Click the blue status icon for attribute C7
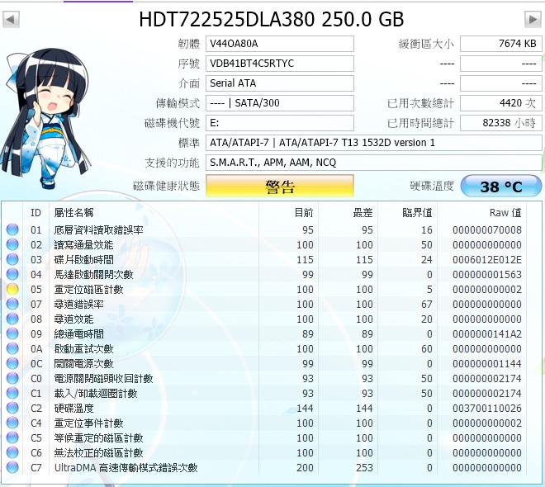 pos(12,467)
